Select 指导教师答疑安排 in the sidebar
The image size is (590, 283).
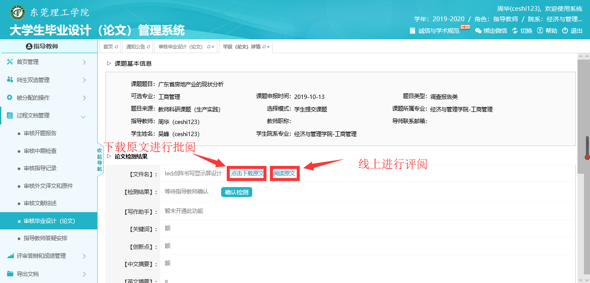click(45, 238)
